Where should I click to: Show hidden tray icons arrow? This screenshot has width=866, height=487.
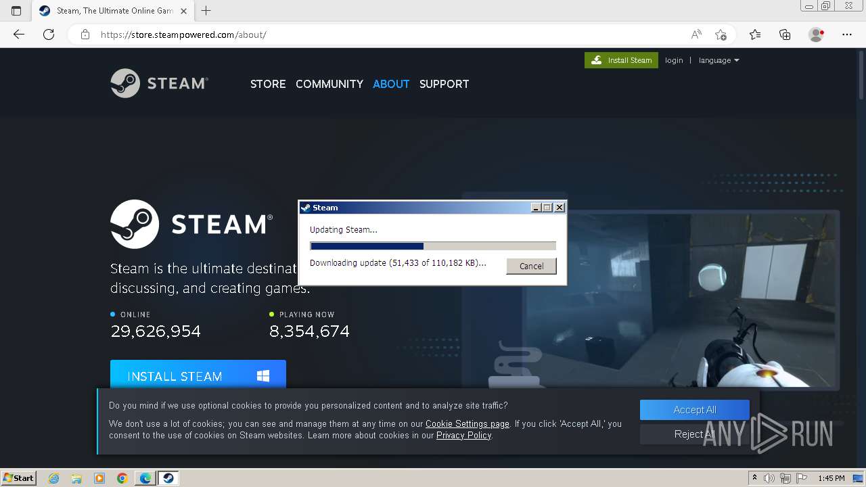754,478
